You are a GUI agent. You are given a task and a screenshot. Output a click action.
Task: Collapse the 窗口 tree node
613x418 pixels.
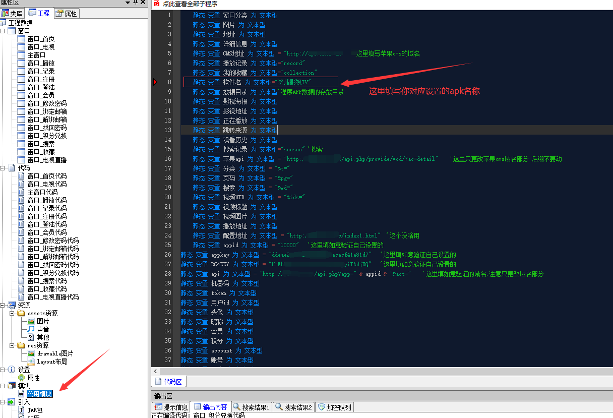click(3, 31)
